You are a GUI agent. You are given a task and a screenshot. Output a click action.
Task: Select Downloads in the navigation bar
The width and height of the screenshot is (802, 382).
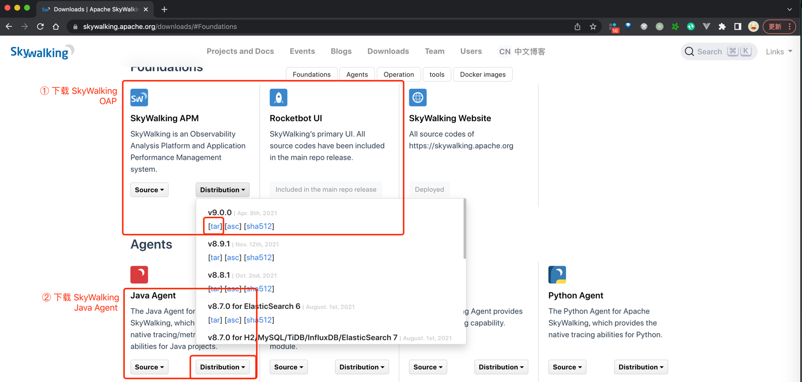(388, 51)
